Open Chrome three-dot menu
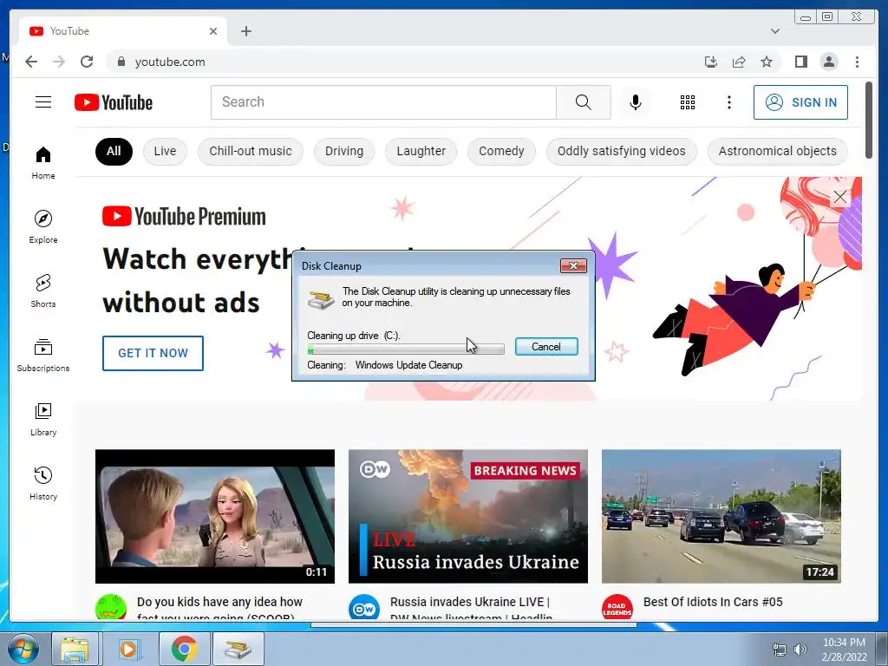Screen dimensions: 888x666 point(857,62)
